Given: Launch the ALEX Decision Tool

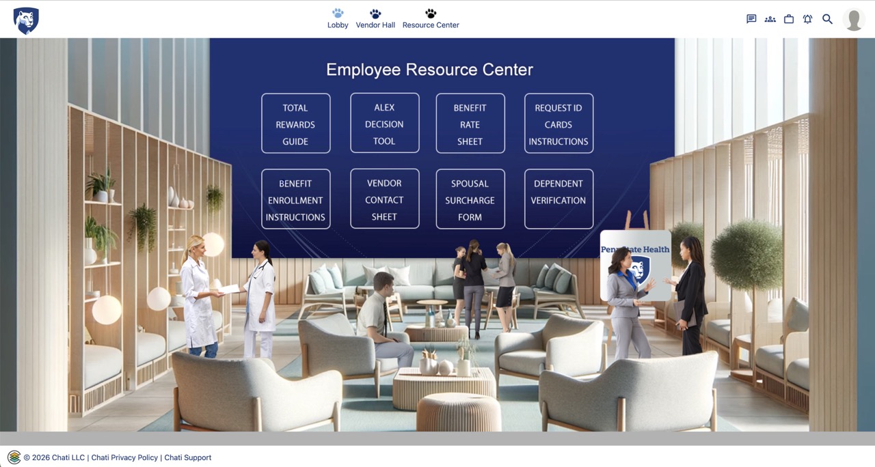Looking at the screenshot, I should 384,124.
